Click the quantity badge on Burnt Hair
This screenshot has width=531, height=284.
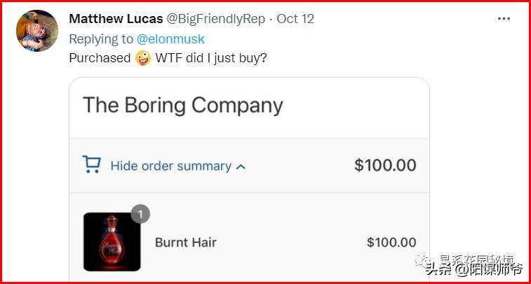[x=140, y=214]
